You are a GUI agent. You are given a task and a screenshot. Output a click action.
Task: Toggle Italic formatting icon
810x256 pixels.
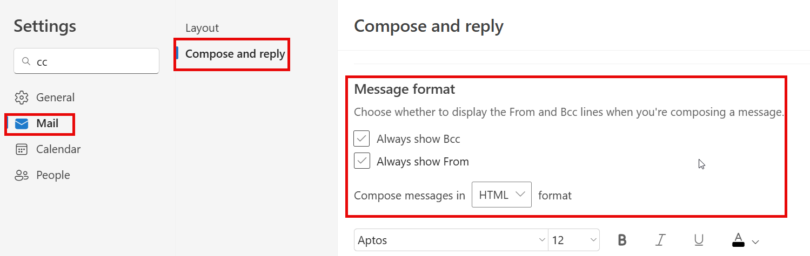[660, 240]
